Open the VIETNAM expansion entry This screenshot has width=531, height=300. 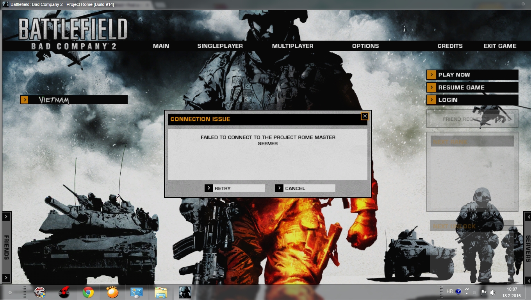coord(74,100)
